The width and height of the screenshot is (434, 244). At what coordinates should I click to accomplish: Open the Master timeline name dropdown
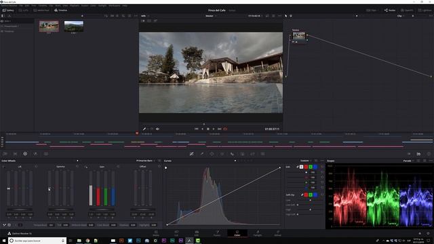[211, 16]
